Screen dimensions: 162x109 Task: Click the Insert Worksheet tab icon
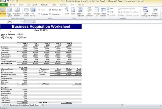pyautogui.click(x=43, y=105)
